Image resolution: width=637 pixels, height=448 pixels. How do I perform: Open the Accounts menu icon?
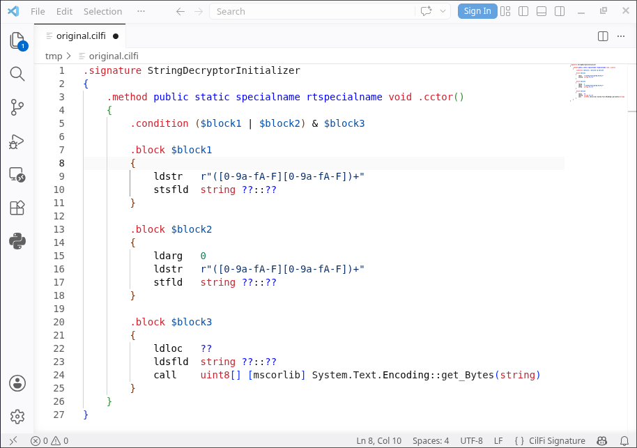pyautogui.click(x=17, y=383)
